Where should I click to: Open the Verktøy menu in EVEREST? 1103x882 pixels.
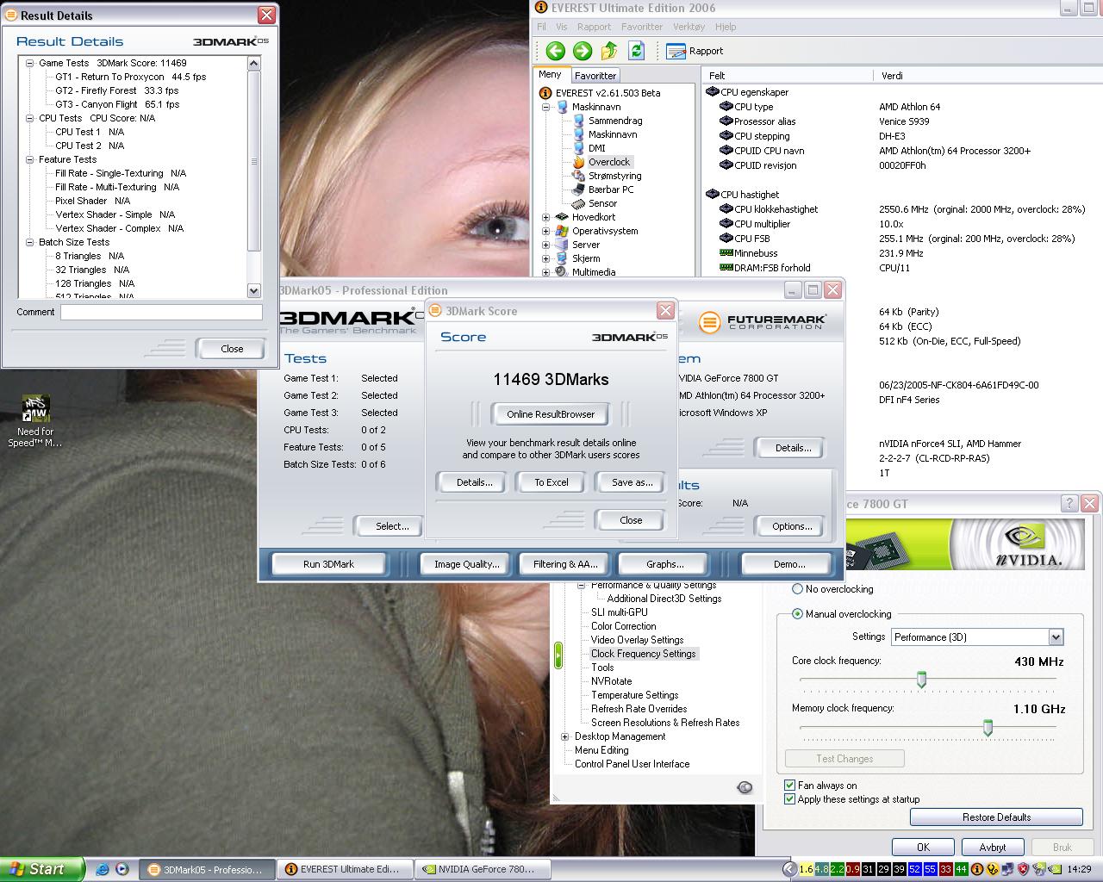point(689,27)
